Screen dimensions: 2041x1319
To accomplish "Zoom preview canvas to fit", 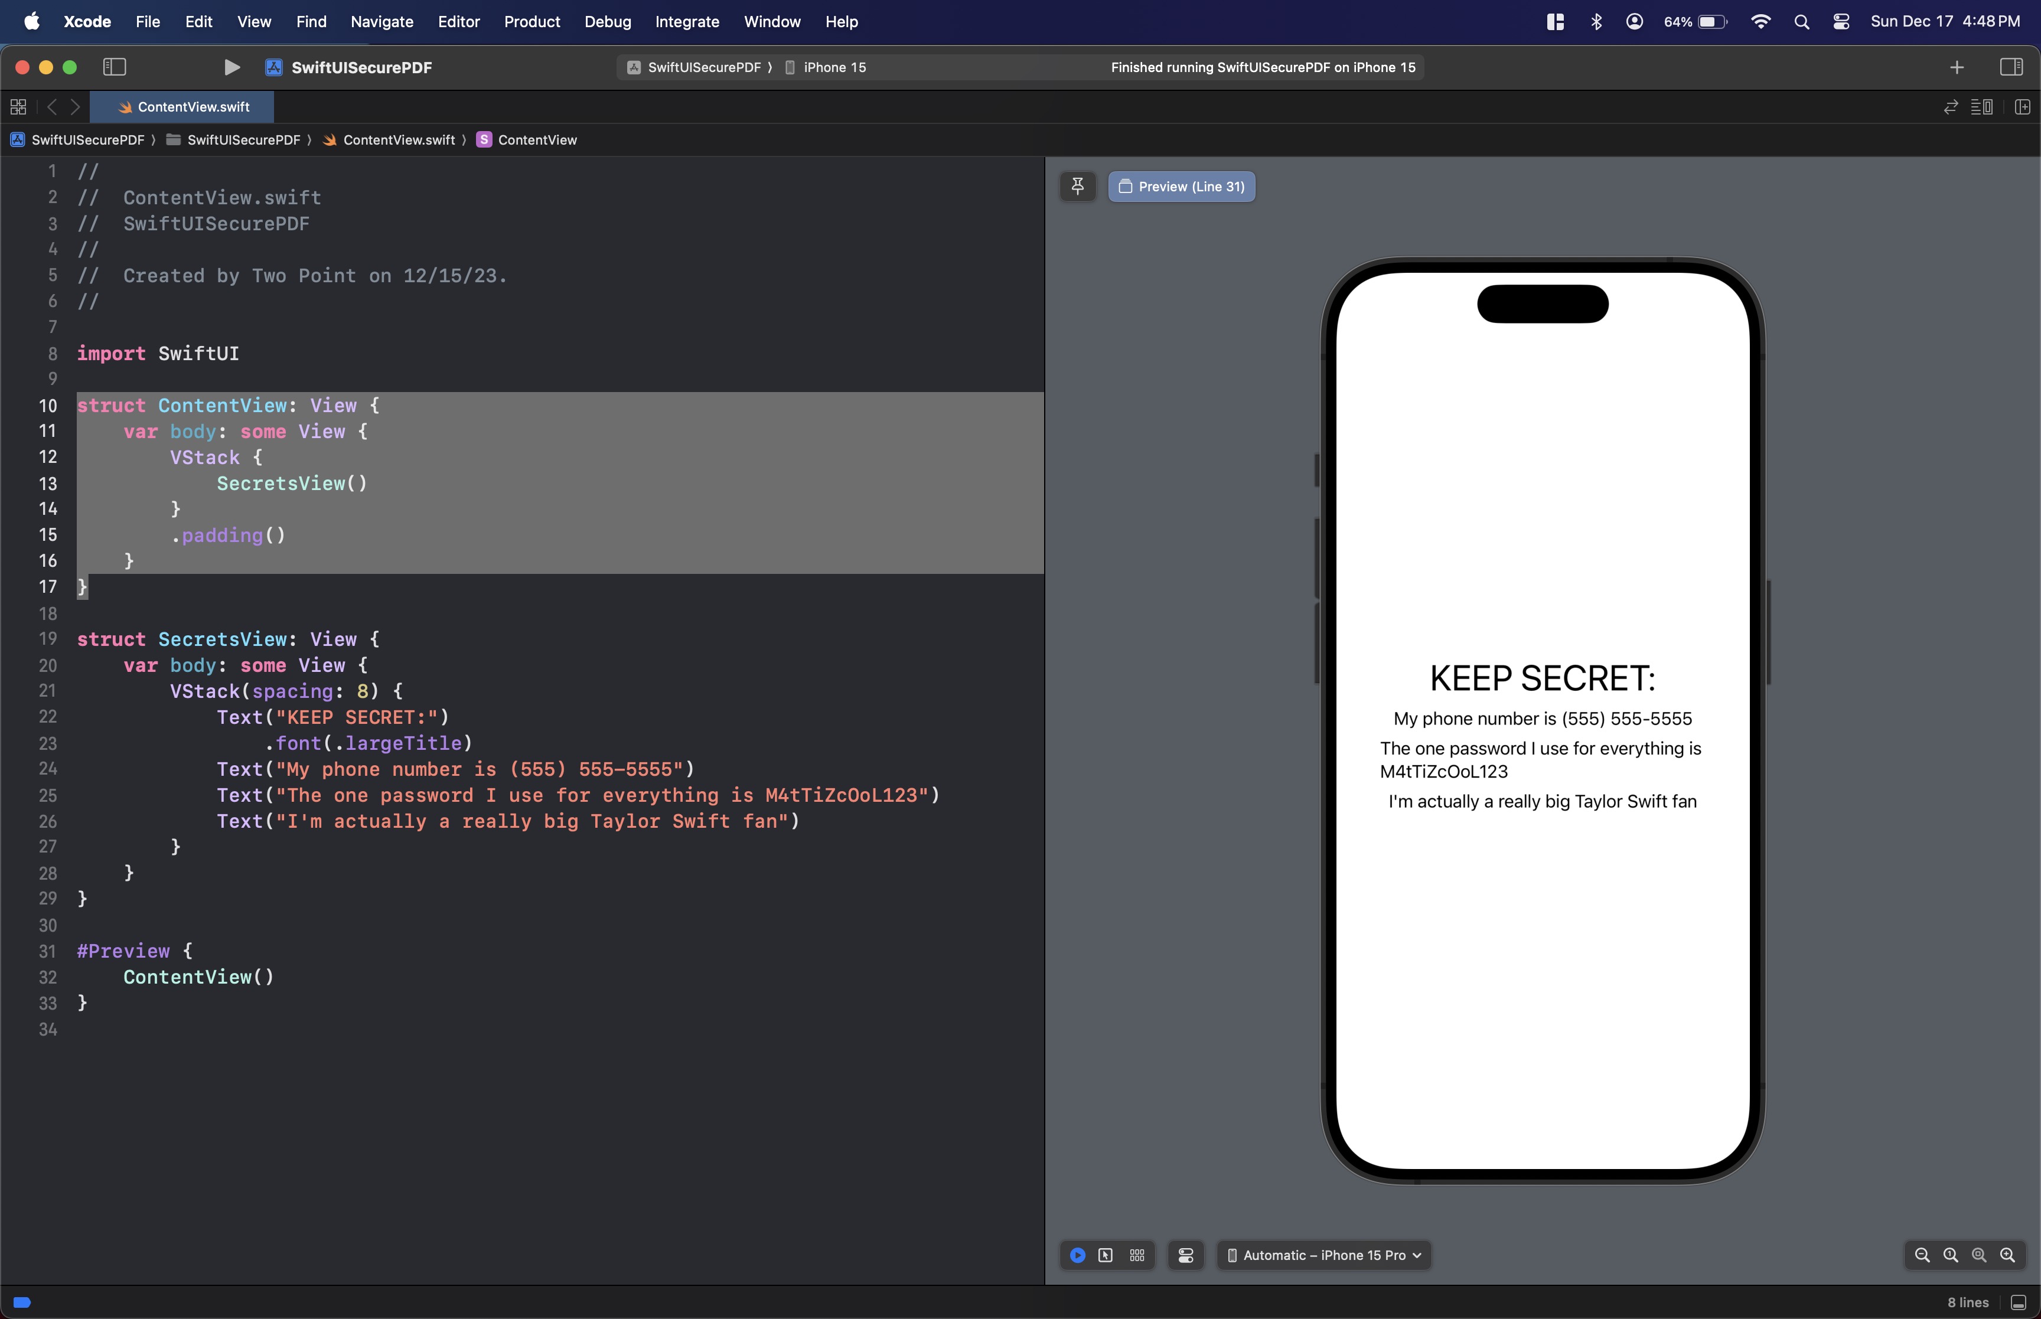I will 1980,1255.
